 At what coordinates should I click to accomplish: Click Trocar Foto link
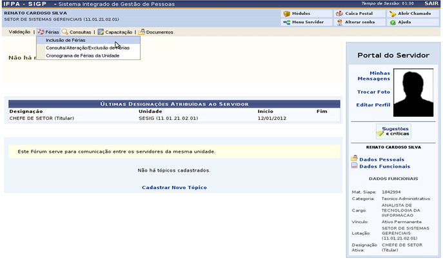pyautogui.click(x=373, y=92)
